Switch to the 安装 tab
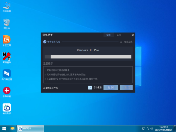The image size is (176, 132). (x=109, y=35)
